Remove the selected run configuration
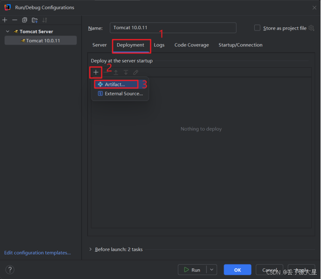This screenshot has height=279, width=321. point(14,20)
